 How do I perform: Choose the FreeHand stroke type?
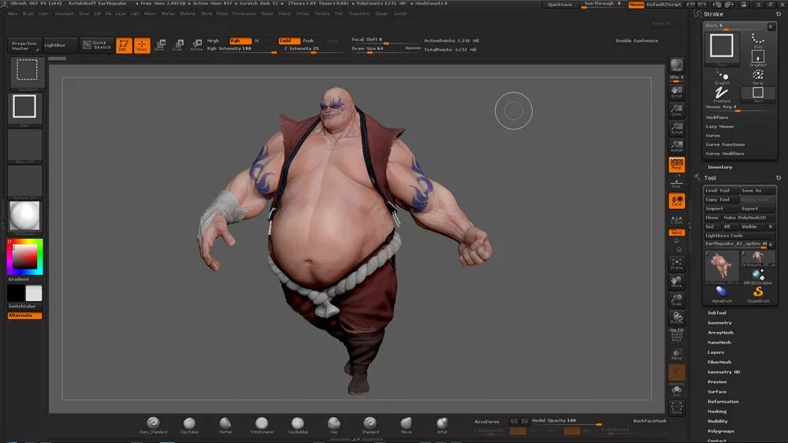pos(722,94)
